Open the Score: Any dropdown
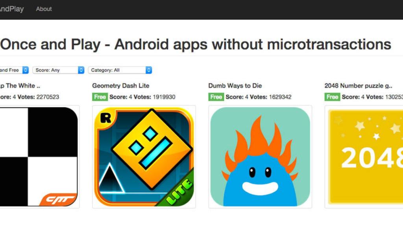 click(58, 70)
